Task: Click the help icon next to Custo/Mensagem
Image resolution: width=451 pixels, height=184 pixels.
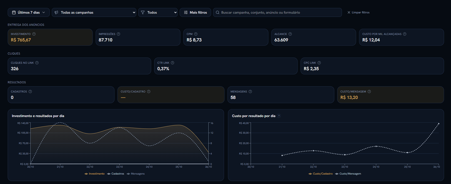Action: click(x=369, y=92)
